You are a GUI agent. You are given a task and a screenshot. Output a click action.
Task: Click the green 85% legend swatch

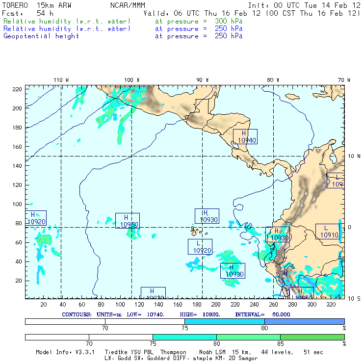[x=312, y=337]
